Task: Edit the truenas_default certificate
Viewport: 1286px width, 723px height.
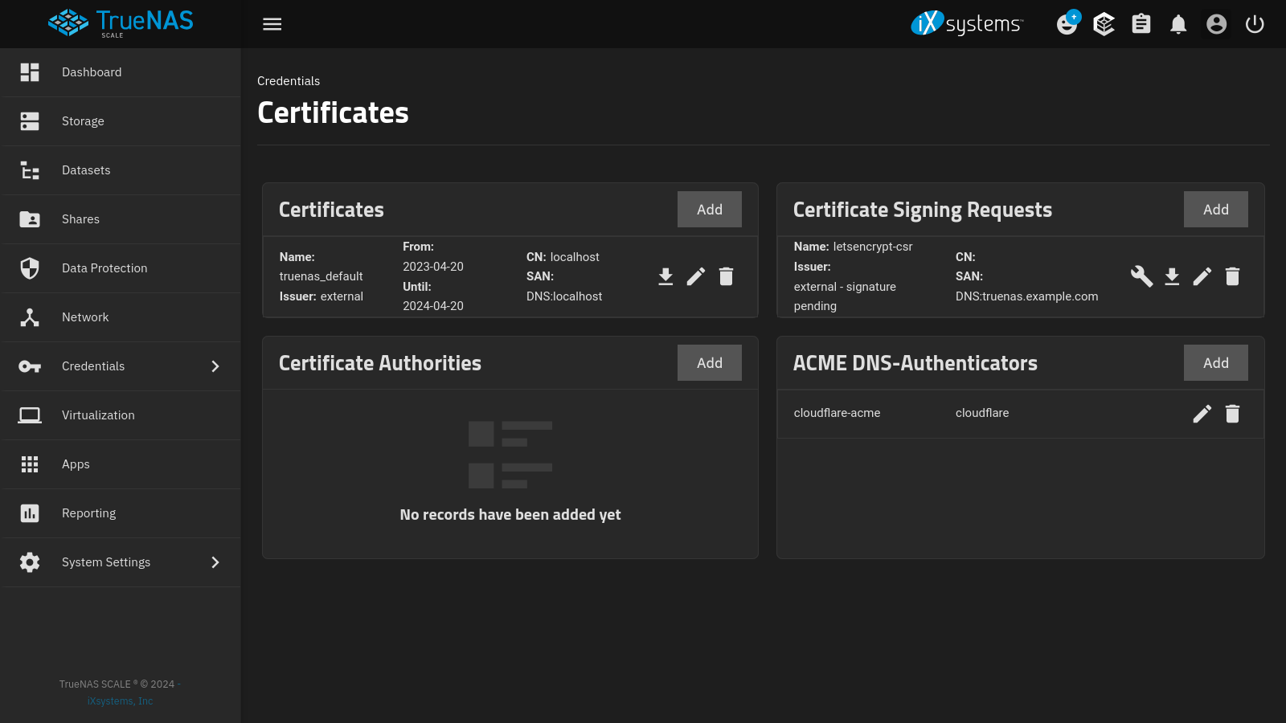Action: coord(696,276)
